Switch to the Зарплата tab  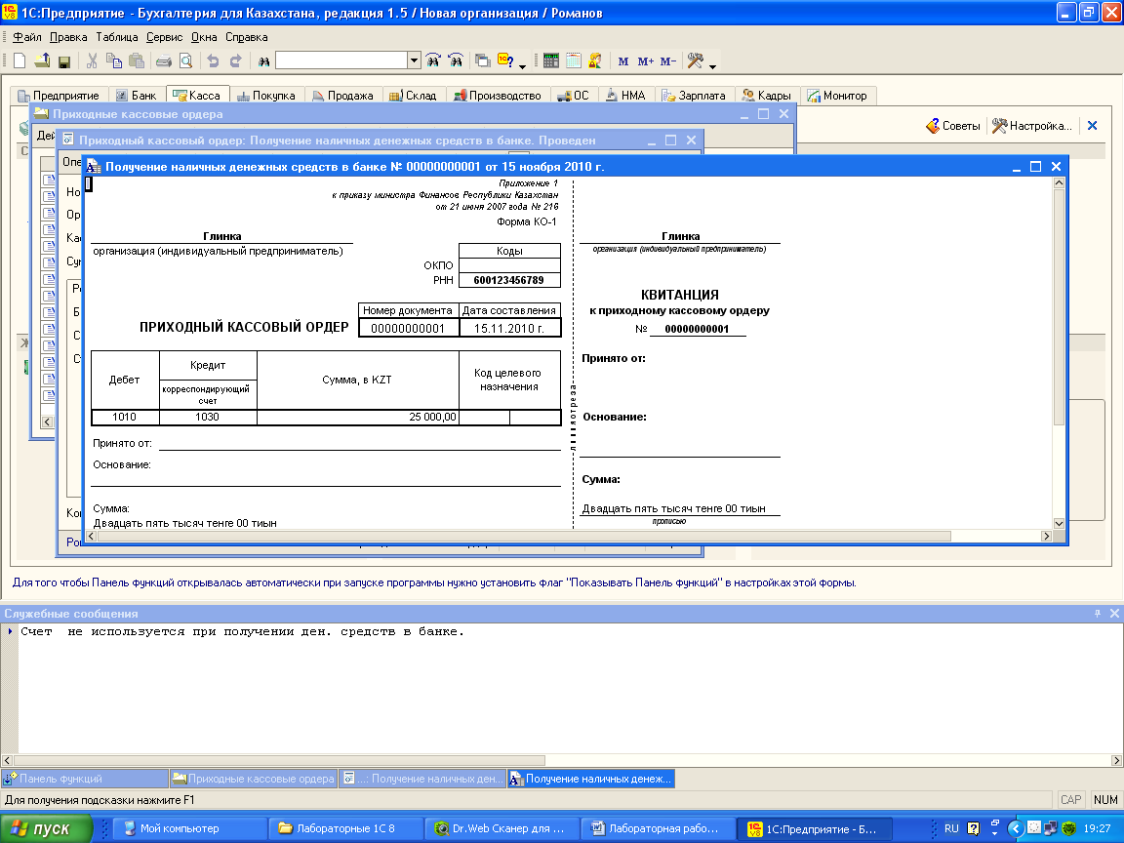(x=695, y=96)
